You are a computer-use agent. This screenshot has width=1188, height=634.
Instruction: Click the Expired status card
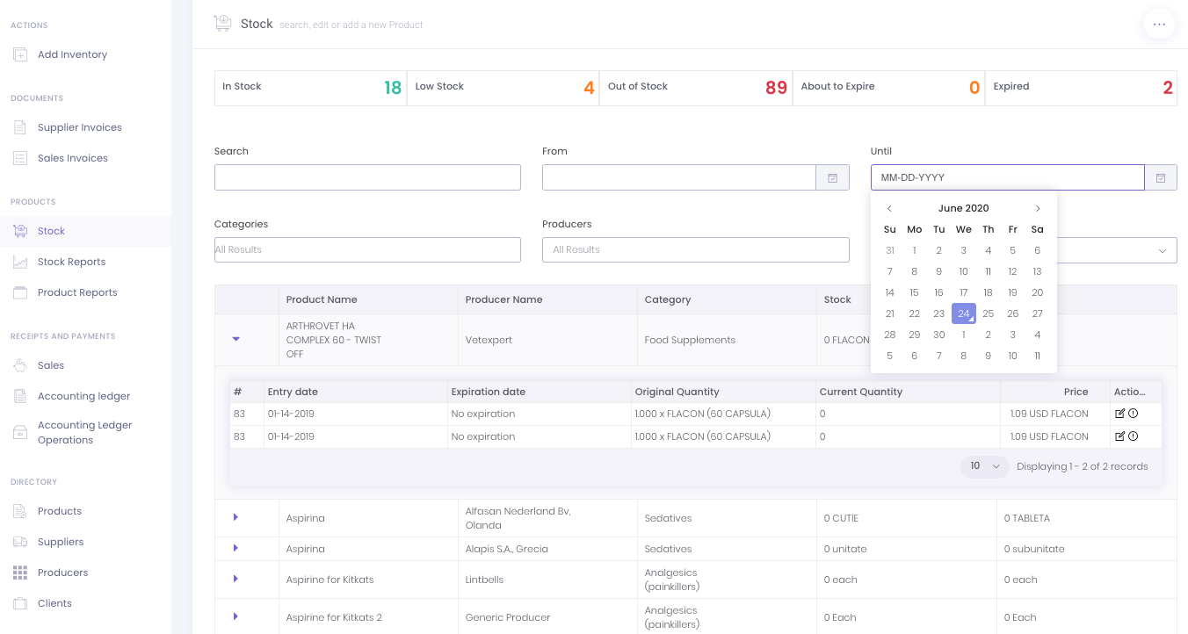(1080, 88)
